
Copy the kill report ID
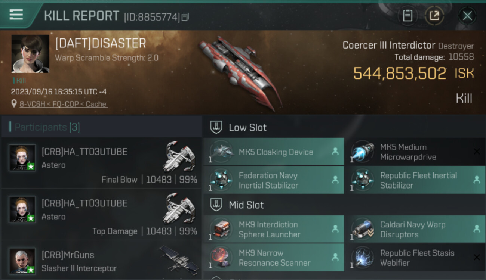coord(185,17)
